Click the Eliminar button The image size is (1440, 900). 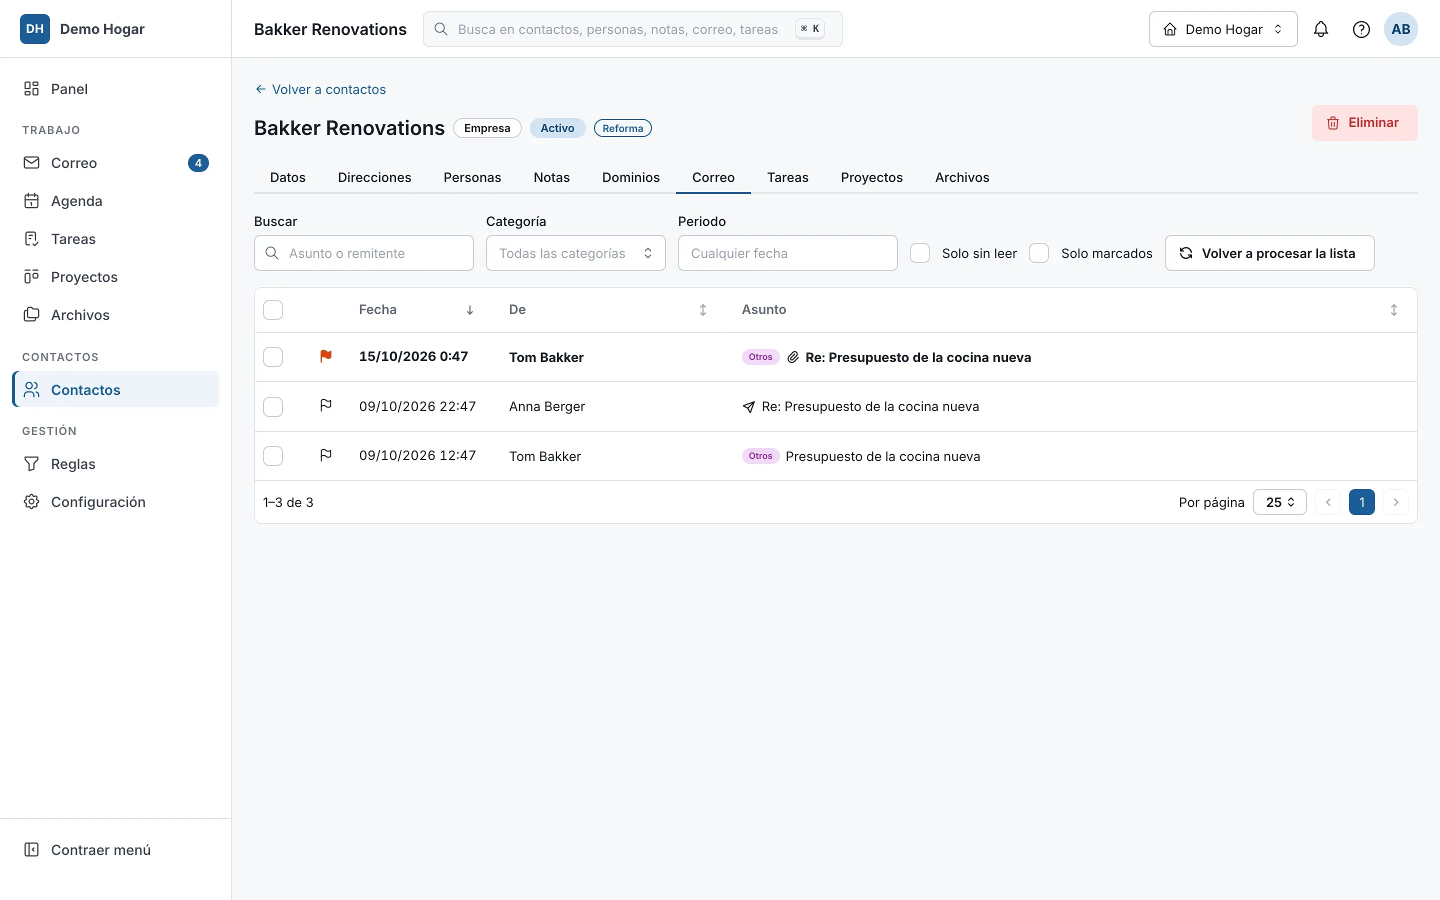pyautogui.click(x=1364, y=123)
